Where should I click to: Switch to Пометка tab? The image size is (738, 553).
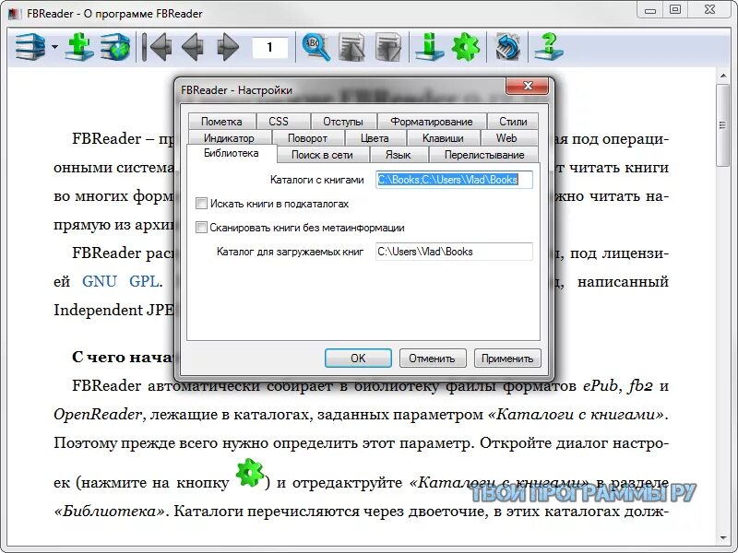point(221,122)
